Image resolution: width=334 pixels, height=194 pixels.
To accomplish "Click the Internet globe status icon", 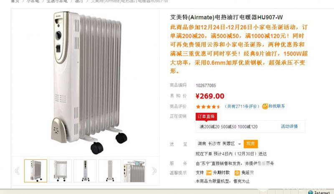I will (x=311, y=192).
